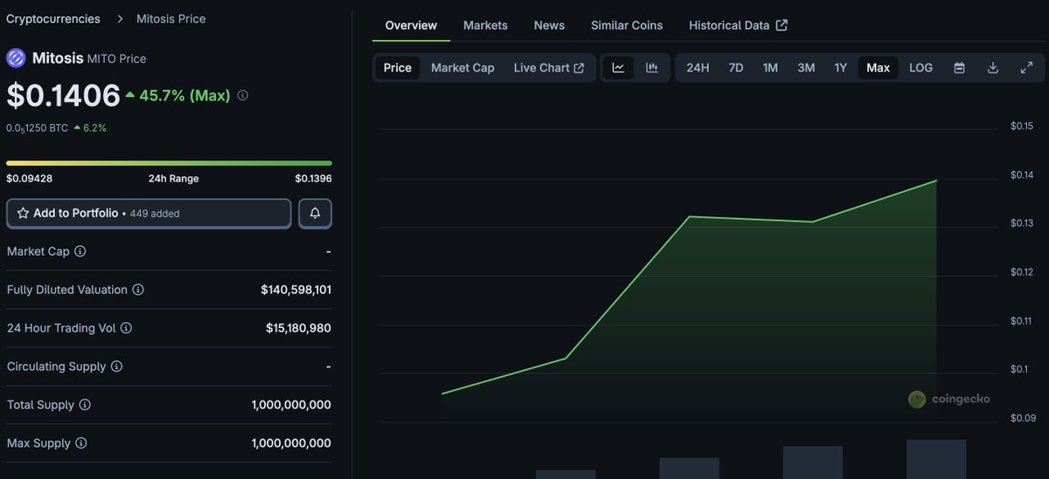Click the Market Cap info icon

[x=80, y=251]
